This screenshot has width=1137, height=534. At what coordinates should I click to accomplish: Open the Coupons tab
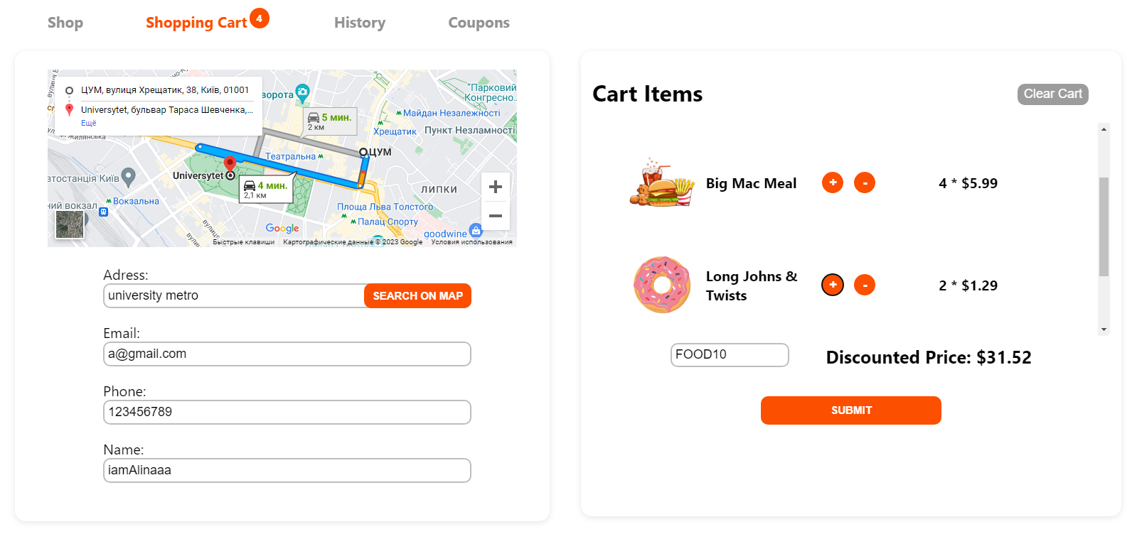point(478,22)
